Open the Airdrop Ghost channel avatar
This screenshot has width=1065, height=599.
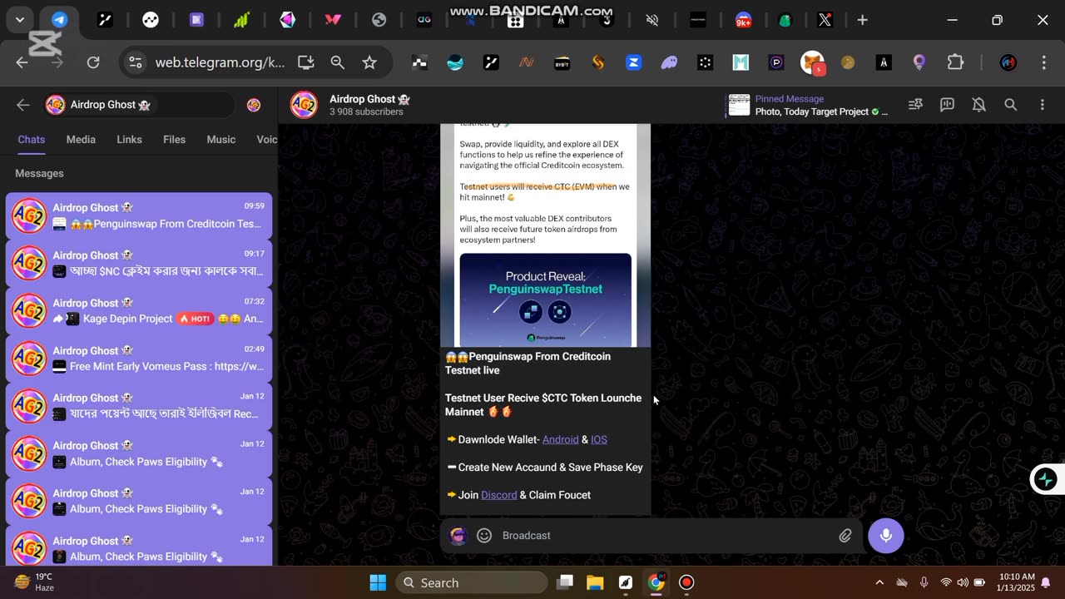click(304, 105)
